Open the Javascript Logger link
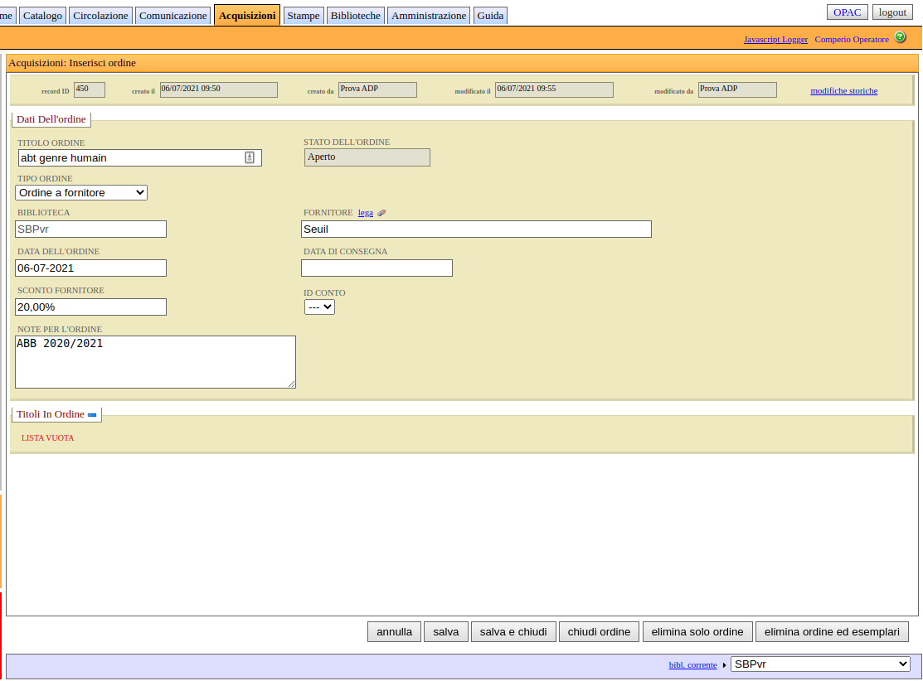923x681 pixels. pyautogui.click(x=775, y=39)
